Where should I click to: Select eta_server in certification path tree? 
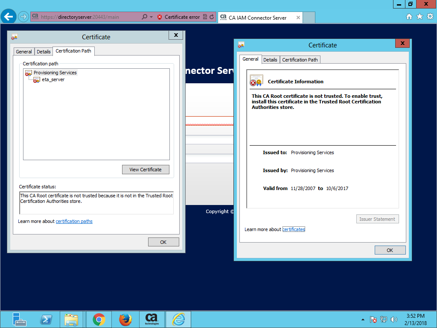tap(53, 79)
